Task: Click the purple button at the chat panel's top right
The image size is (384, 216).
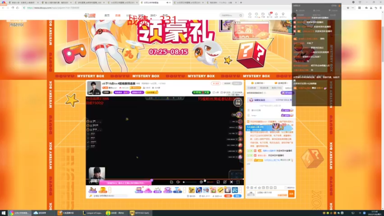Action: point(287,93)
